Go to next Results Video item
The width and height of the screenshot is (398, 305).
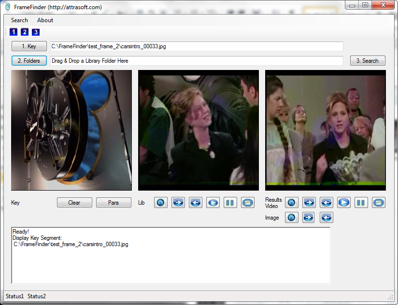click(x=309, y=203)
